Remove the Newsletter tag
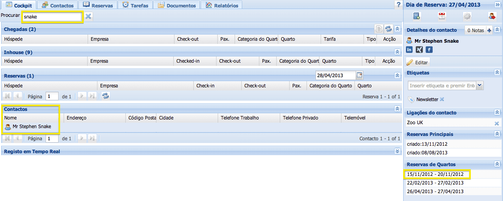Screen dimensions: 503x201 pos(442,99)
